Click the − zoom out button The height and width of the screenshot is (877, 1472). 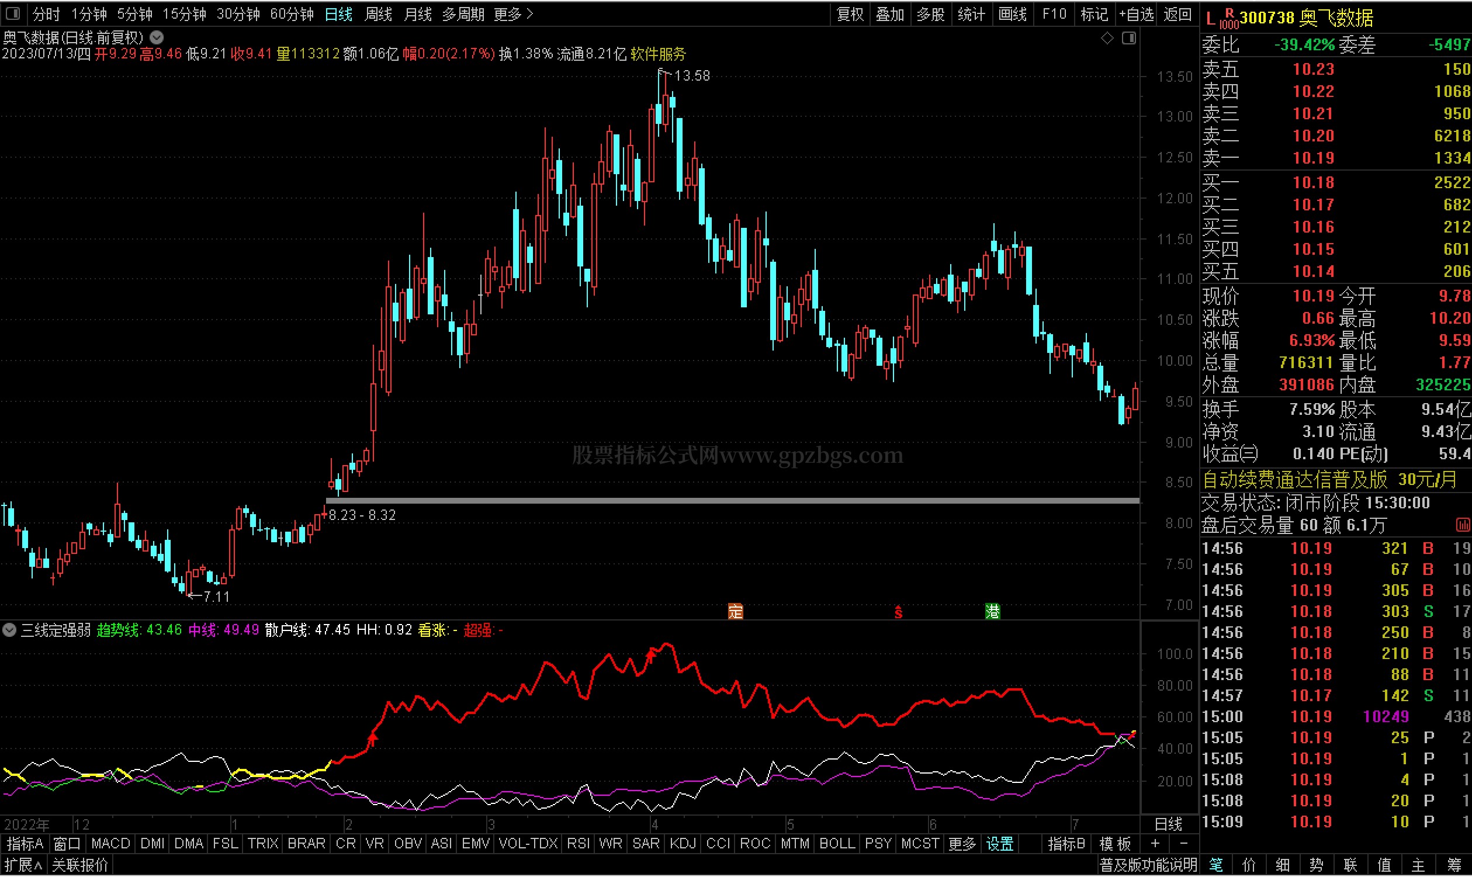point(1184,844)
